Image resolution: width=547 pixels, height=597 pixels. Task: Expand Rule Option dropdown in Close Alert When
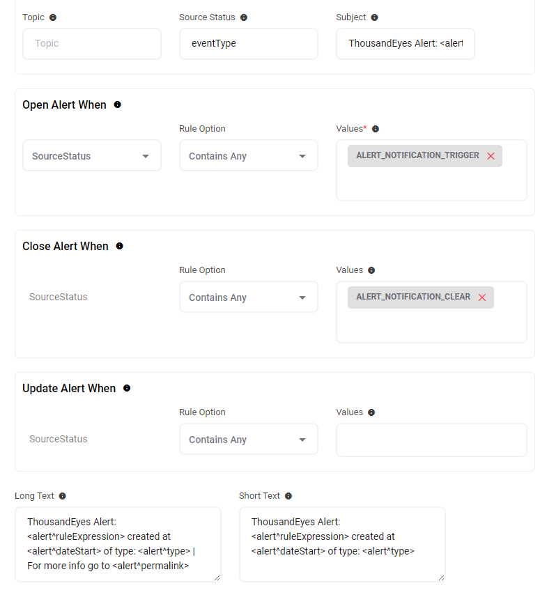click(x=248, y=297)
